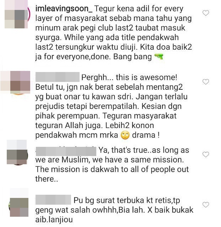
Task: Open avatar beside "Pu bg surat terbuka" comment
Action: [x=18, y=203]
